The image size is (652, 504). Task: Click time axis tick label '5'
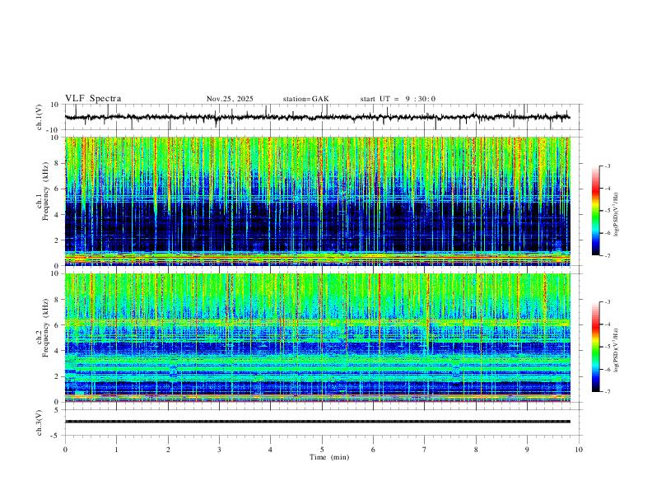[x=322, y=450]
